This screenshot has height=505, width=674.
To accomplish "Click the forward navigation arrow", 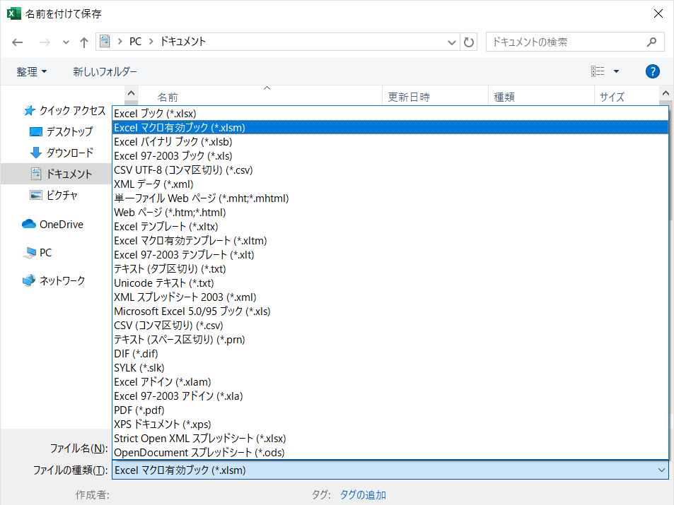I will (45, 42).
